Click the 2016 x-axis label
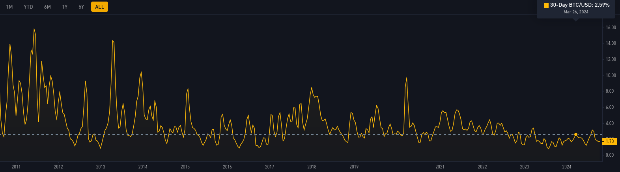This screenshot has width=620, height=172. [227, 167]
